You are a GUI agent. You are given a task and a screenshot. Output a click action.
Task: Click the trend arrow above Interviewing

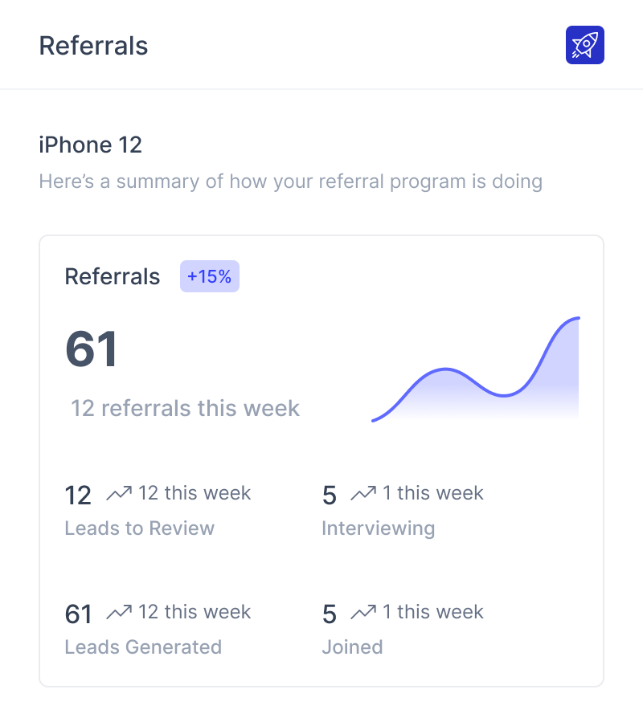[x=363, y=493]
